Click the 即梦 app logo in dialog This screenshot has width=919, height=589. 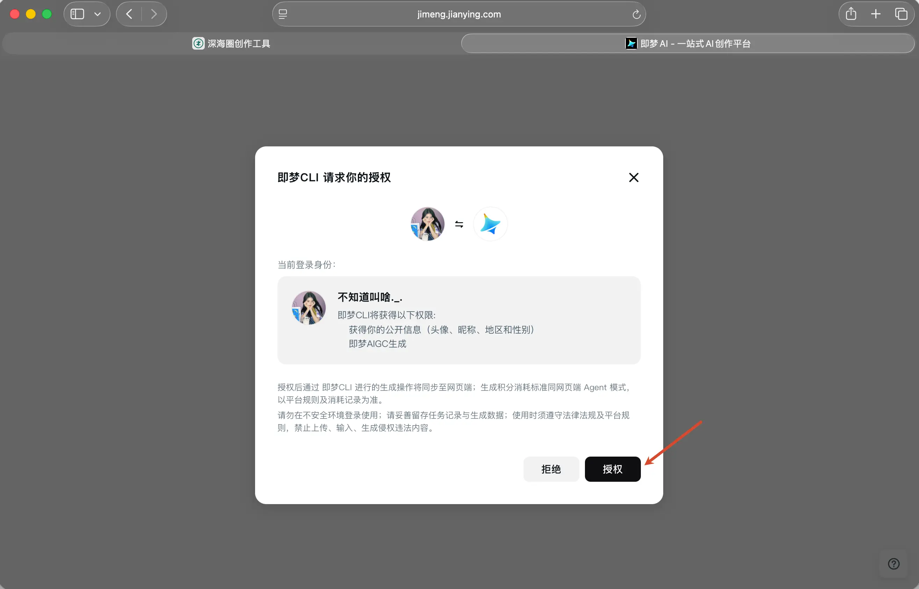[490, 224]
